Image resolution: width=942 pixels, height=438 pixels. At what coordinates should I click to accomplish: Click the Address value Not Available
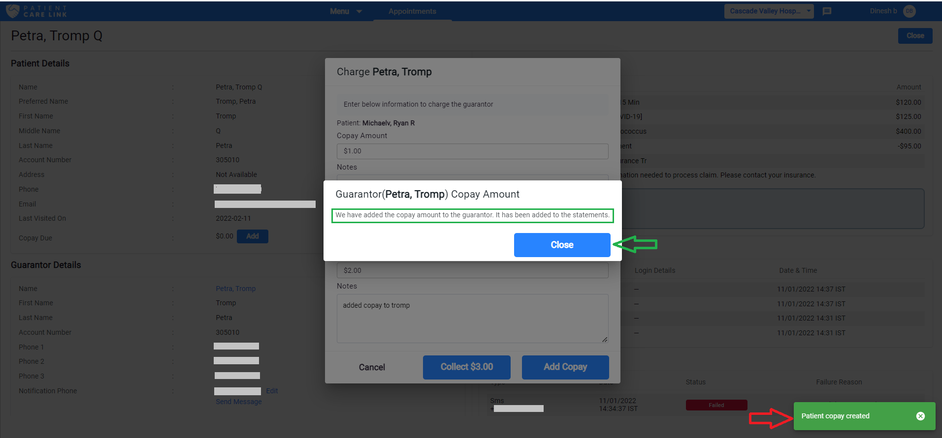tap(236, 175)
